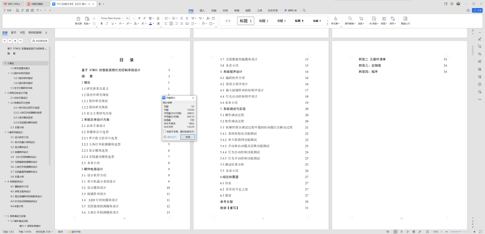485x234 pixels.
Task: Switch to the 书签 navigation tab
Action: (x=22, y=33)
